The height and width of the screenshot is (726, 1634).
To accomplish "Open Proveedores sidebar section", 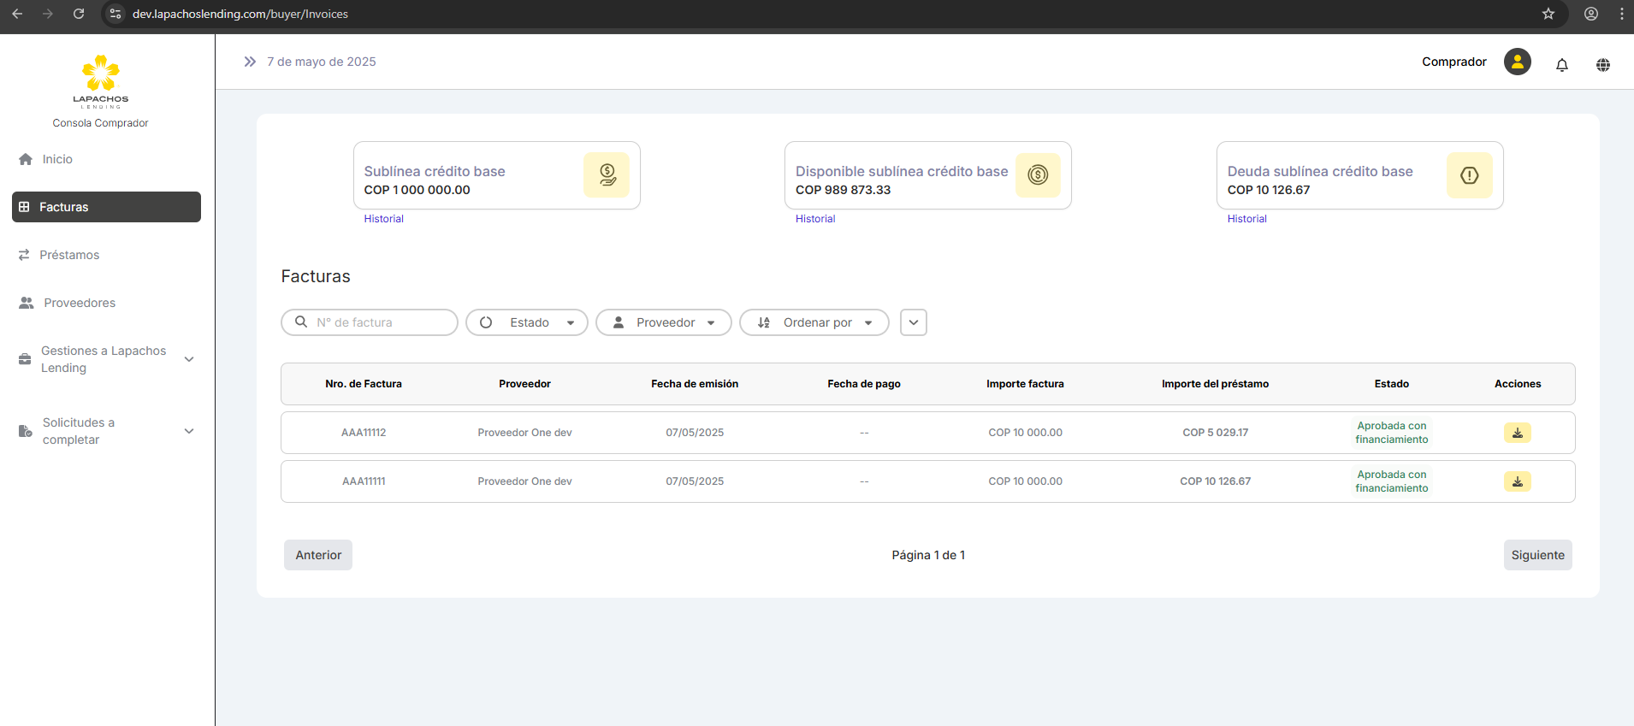I will click(x=79, y=303).
